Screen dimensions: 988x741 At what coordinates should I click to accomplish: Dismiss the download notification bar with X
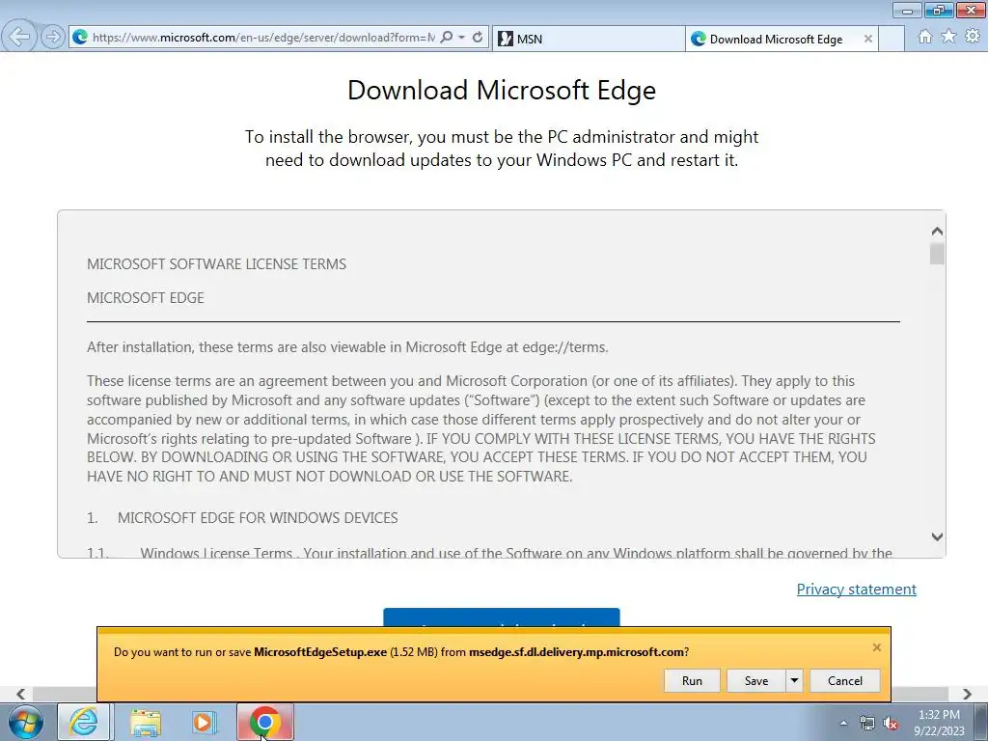[876, 647]
